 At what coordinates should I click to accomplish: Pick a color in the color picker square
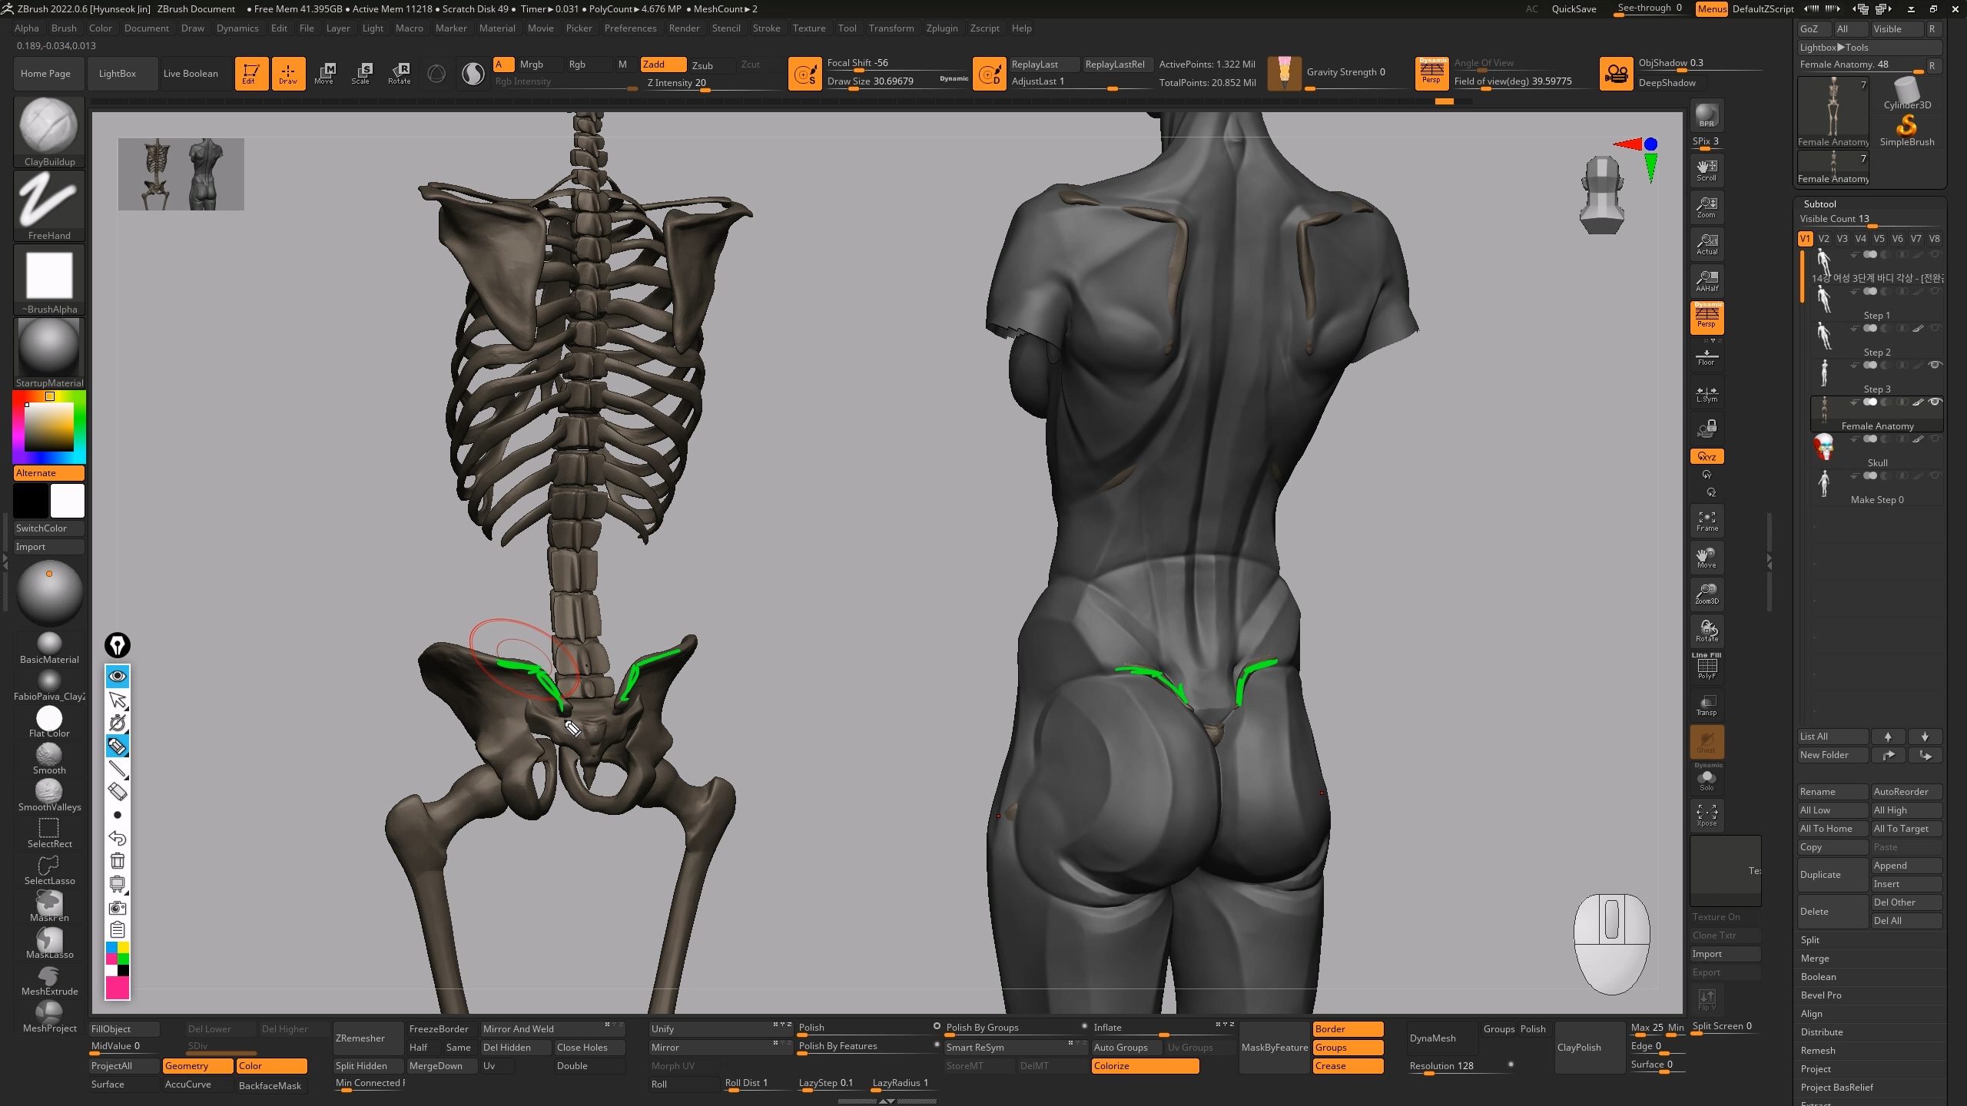click(x=49, y=426)
